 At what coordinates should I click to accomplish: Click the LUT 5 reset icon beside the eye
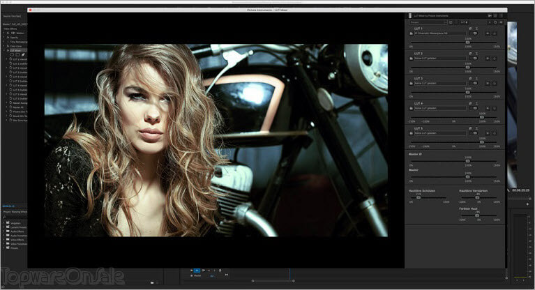(495, 133)
